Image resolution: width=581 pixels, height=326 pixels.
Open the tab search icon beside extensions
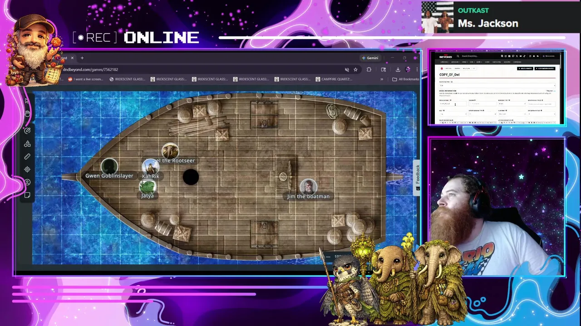(x=384, y=69)
